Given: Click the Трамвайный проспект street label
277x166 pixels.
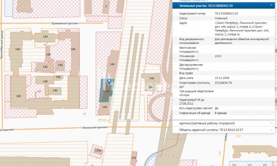Looking at the screenshot, I should [65, 23].
